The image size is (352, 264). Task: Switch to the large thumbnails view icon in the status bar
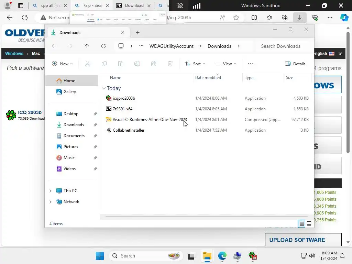[x=309, y=223]
